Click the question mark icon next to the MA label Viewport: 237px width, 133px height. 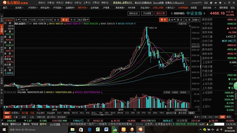pyautogui.click(x=28, y=24)
